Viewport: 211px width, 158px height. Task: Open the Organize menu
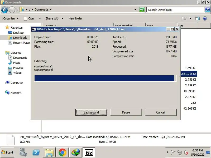[x=11, y=18]
